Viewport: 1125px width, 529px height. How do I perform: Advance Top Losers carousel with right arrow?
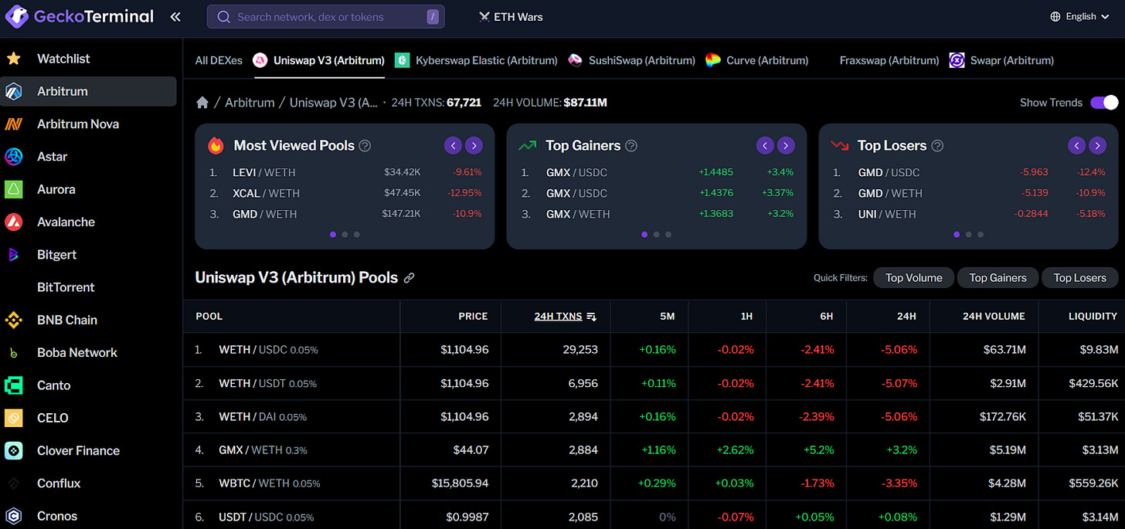(x=1097, y=145)
